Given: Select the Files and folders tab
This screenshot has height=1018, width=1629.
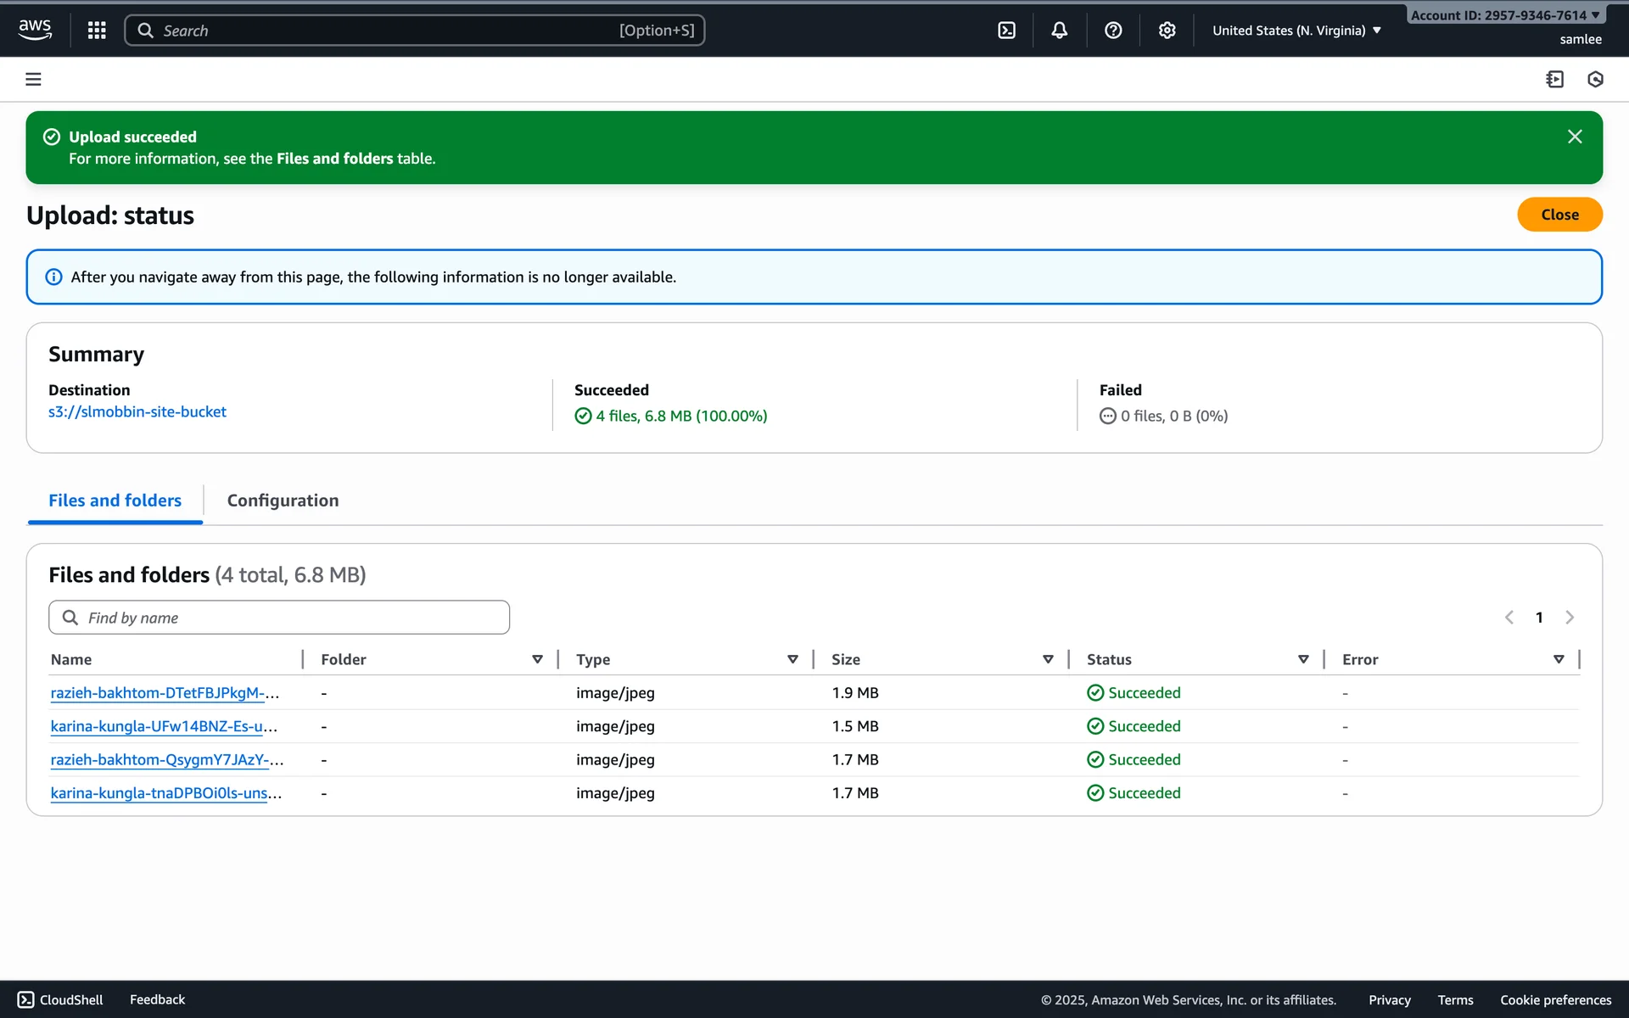Looking at the screenshot, I should pyautogui.click(x=115, y=501).
